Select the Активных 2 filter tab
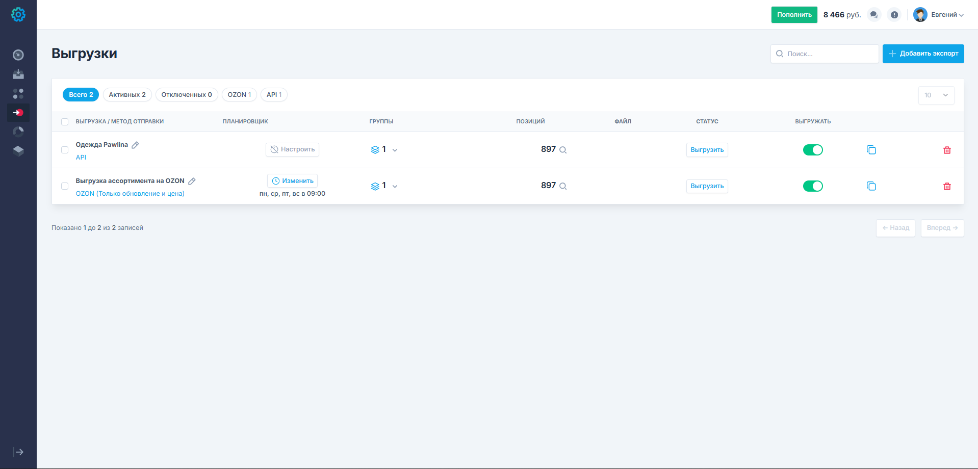Screen dimensions: 978x469 tap(127, 95)
